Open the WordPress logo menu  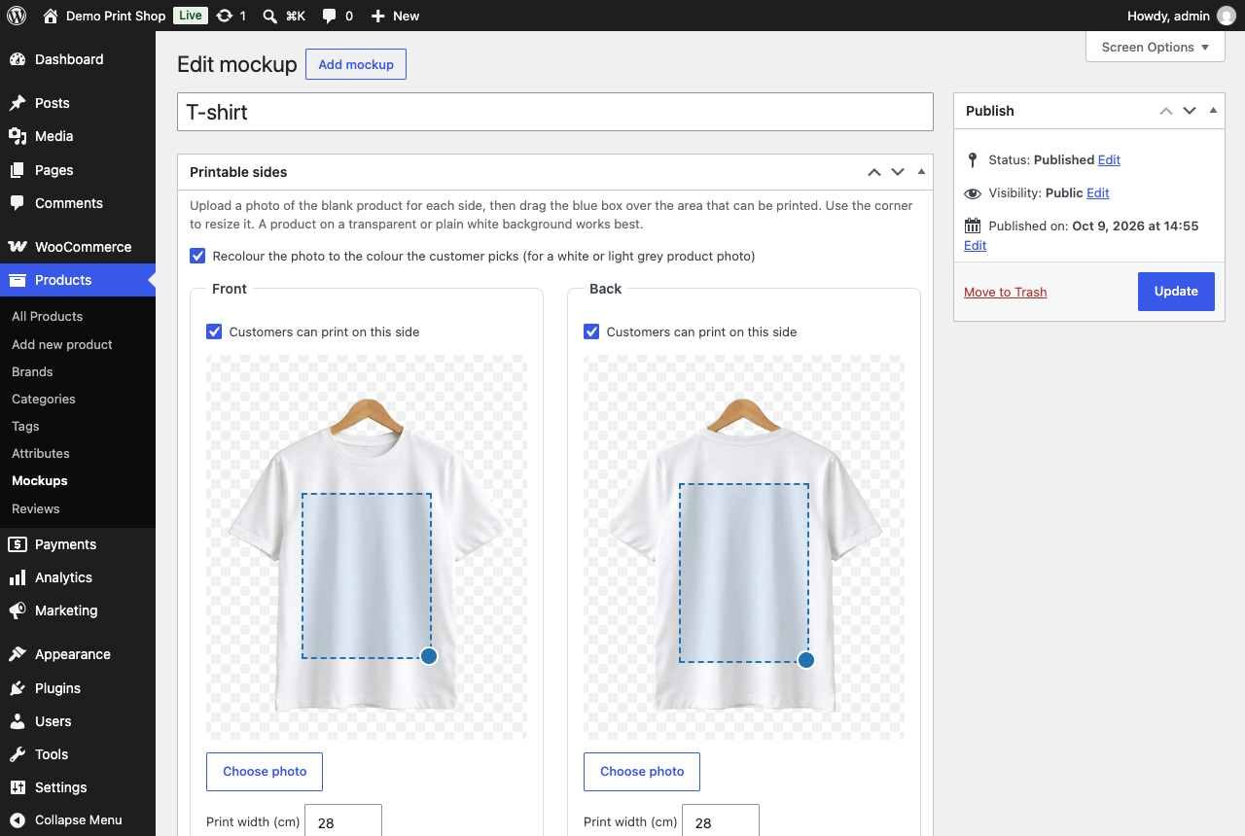(17, 16)
